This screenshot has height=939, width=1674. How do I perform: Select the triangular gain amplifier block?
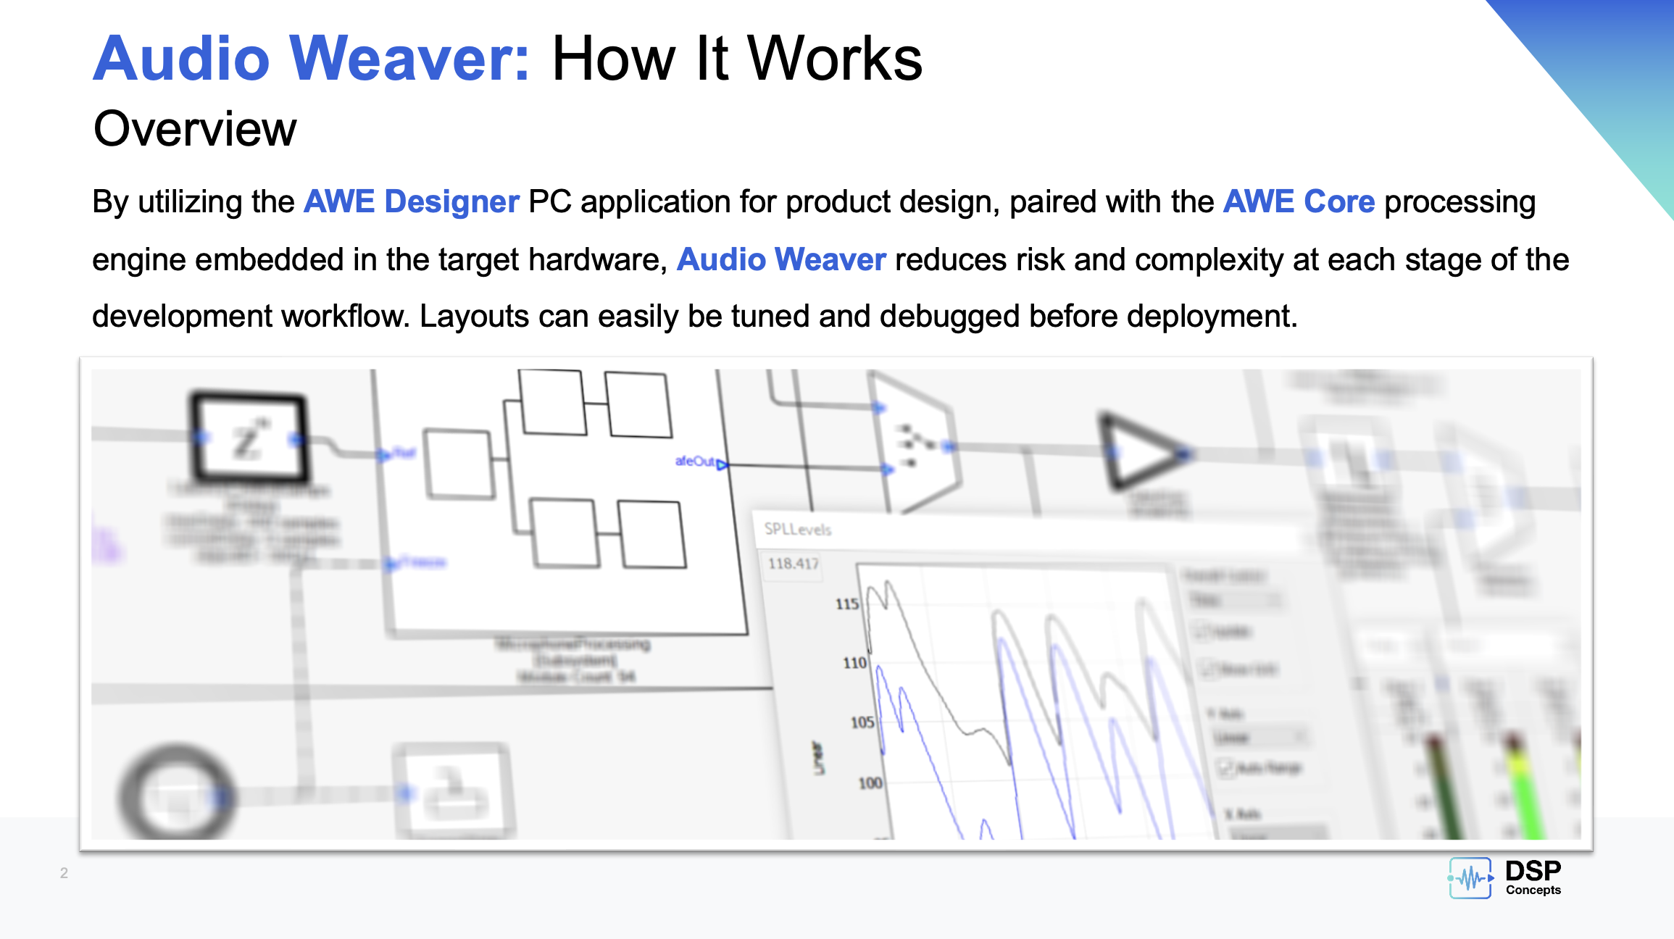pyautogui.click(x=1144, y=451)
